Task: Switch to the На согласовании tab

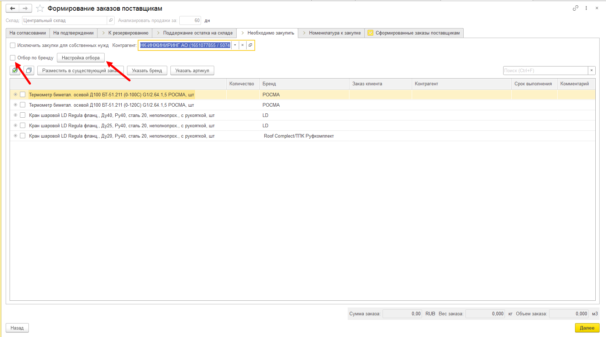Action: point(28,33)
